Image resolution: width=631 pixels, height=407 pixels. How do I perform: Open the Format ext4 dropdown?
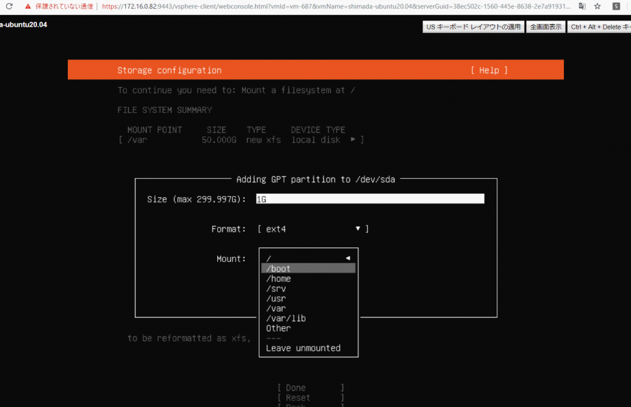pyautogui.click(x=313, y=229)
